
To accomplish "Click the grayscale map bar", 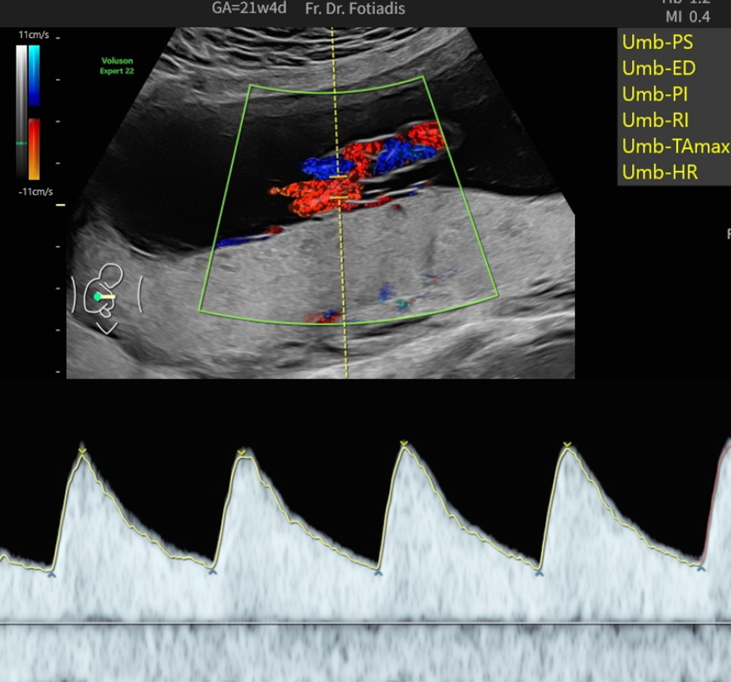I will pos(21,113).
